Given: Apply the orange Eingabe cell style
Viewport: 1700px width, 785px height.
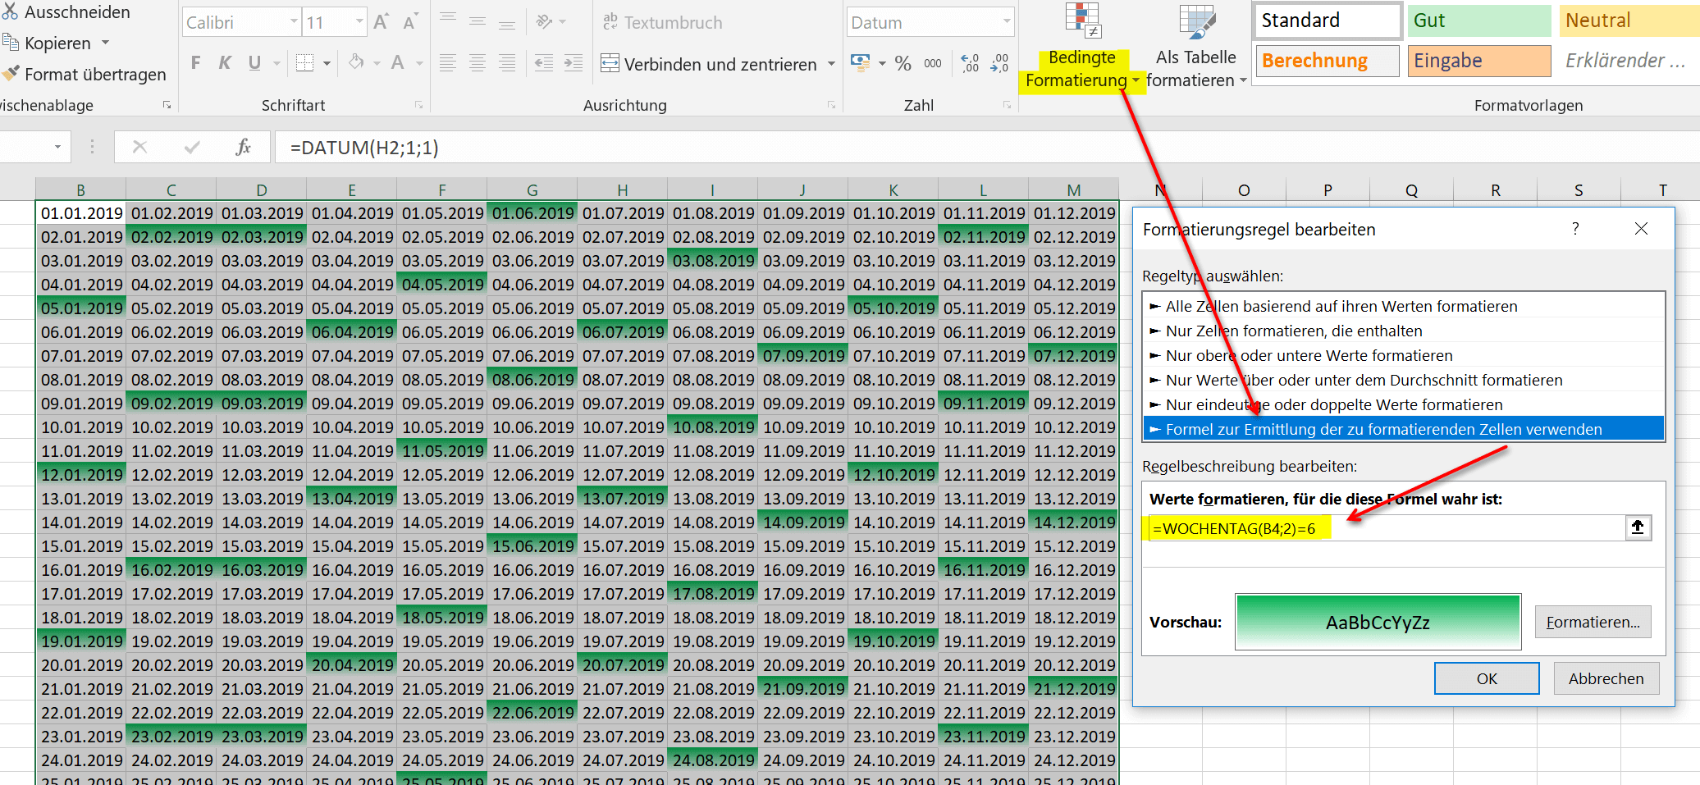Looking at the screenshot, I should click(1479, 61).
